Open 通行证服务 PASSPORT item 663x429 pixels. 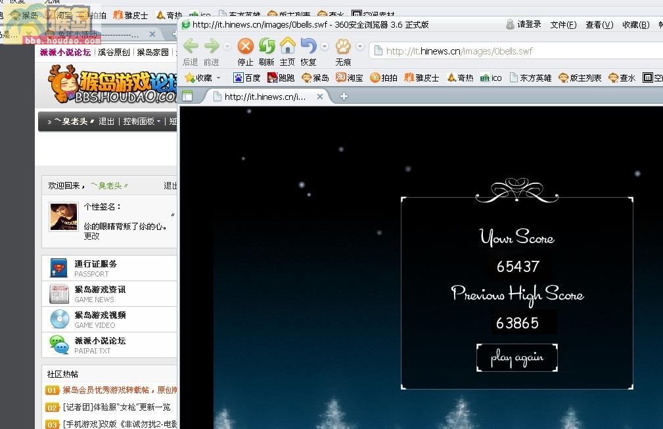tap(109, 268)
